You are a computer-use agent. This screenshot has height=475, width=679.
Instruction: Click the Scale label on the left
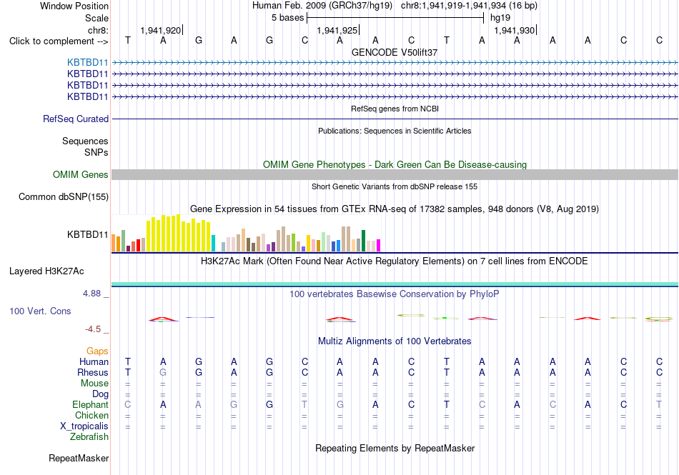tap(96, 18)
